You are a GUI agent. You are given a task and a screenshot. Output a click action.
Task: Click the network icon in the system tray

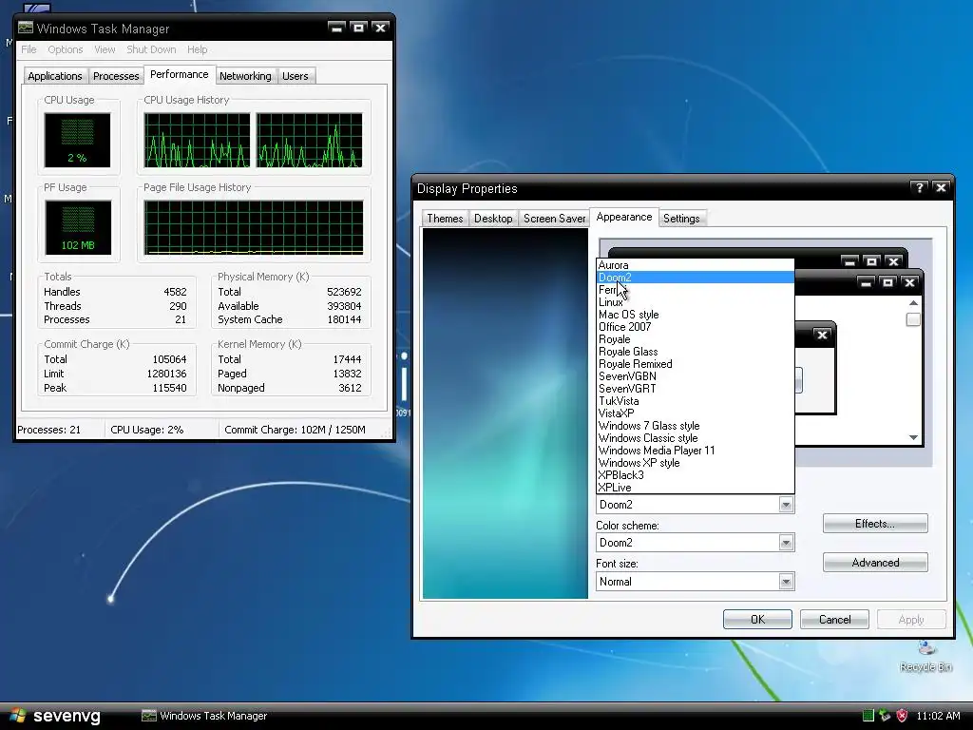(x=885, y=716)
